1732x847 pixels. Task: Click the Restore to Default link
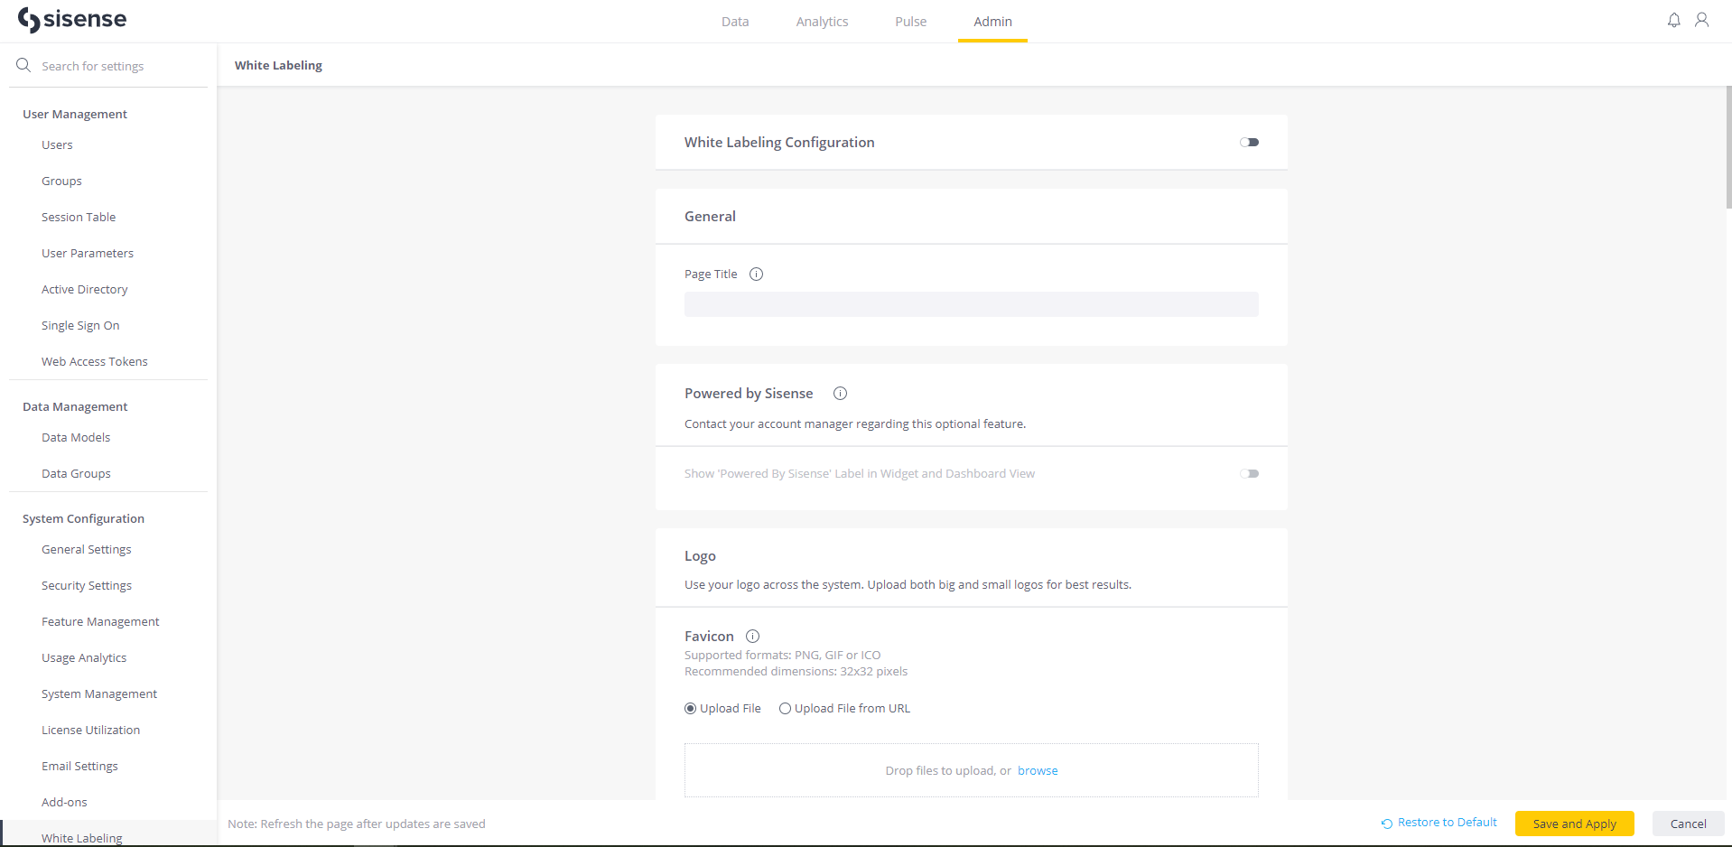tap(1447, 823)
